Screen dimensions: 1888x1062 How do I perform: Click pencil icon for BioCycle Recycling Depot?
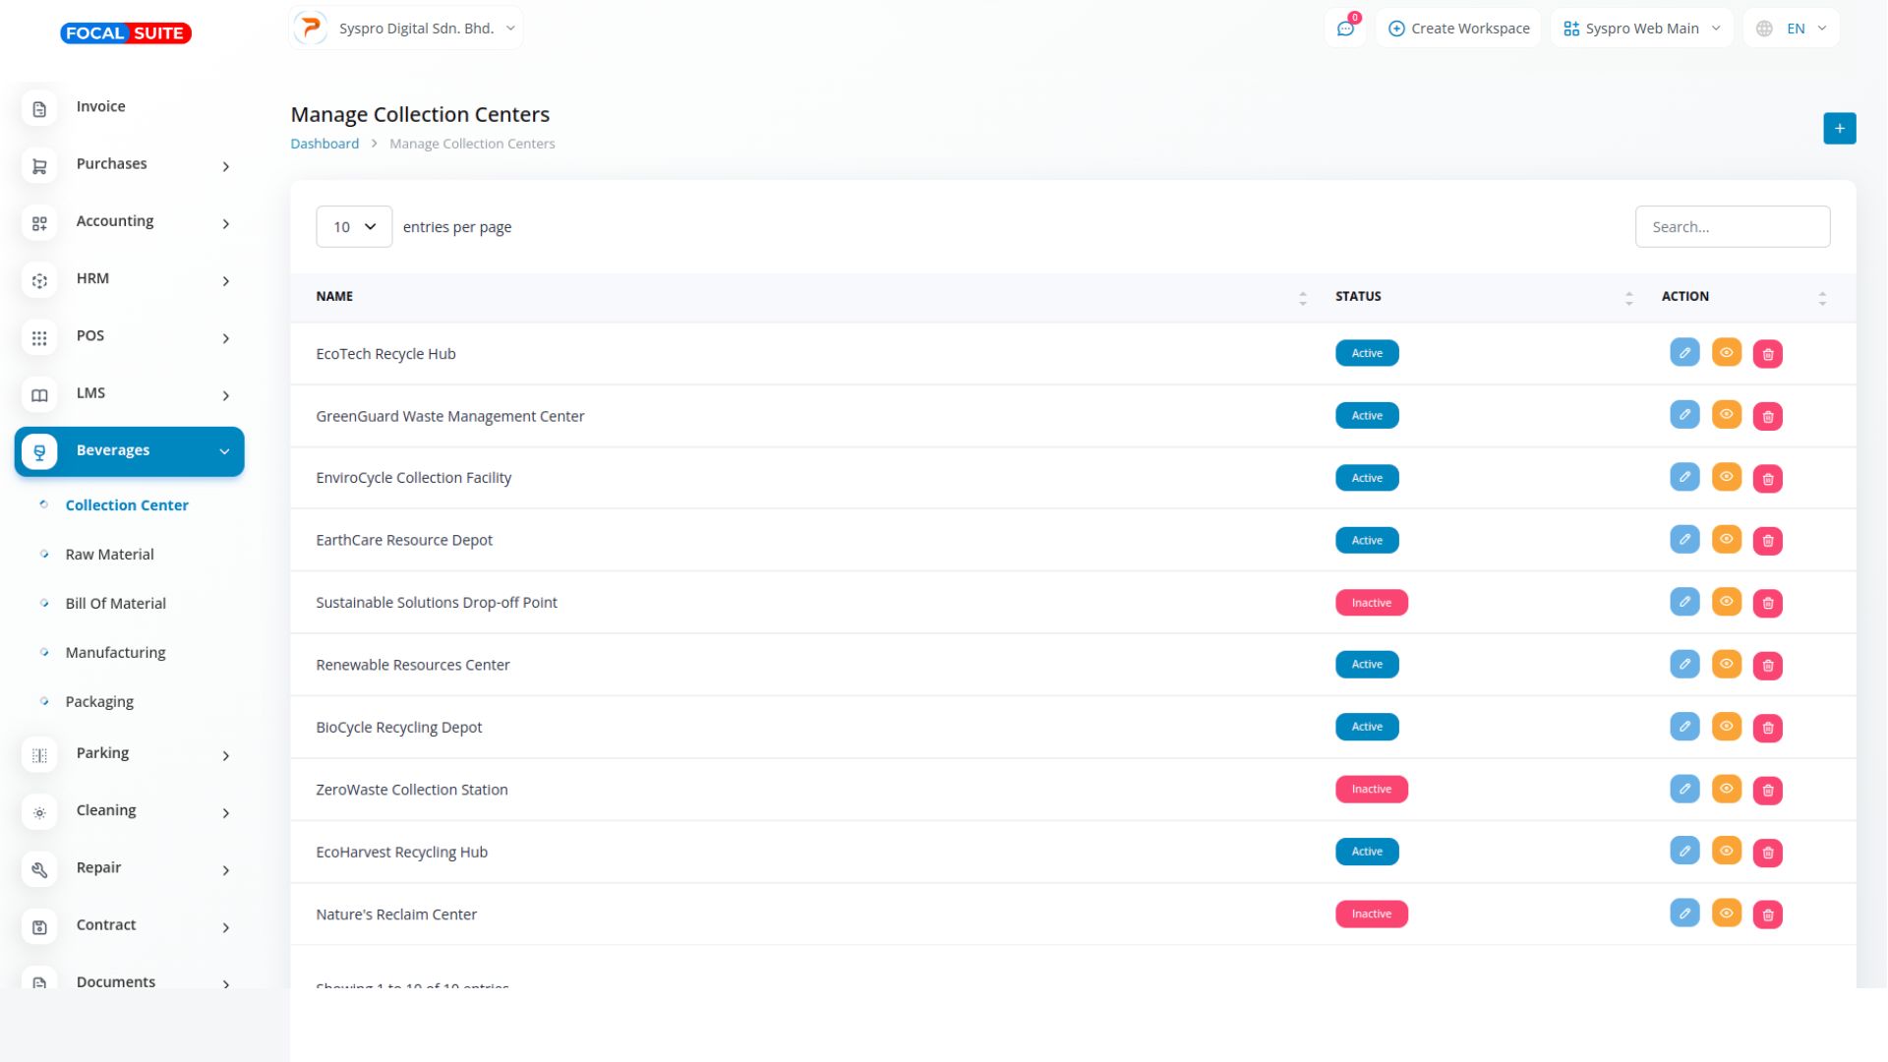pos(1683,727)
